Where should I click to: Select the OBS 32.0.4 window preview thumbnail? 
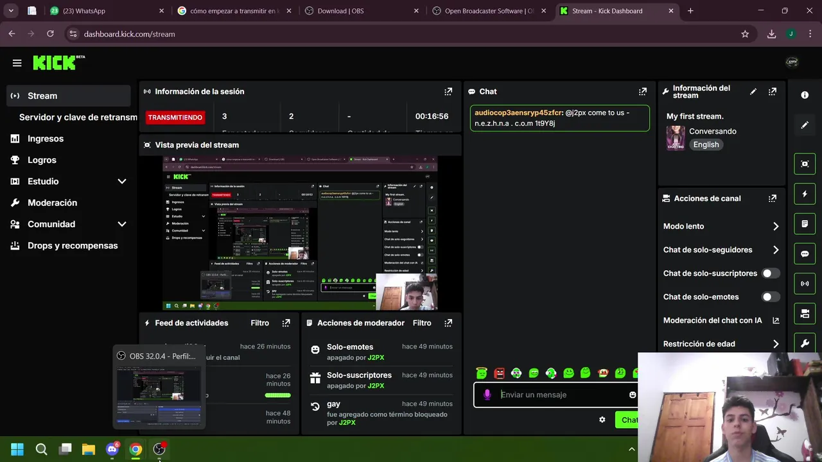tap(159, 388)
